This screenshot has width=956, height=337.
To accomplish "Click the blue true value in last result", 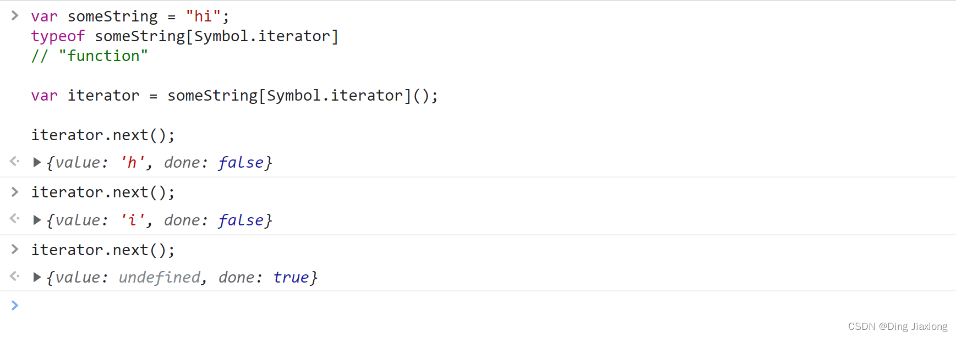I will (x=291, y=278).
